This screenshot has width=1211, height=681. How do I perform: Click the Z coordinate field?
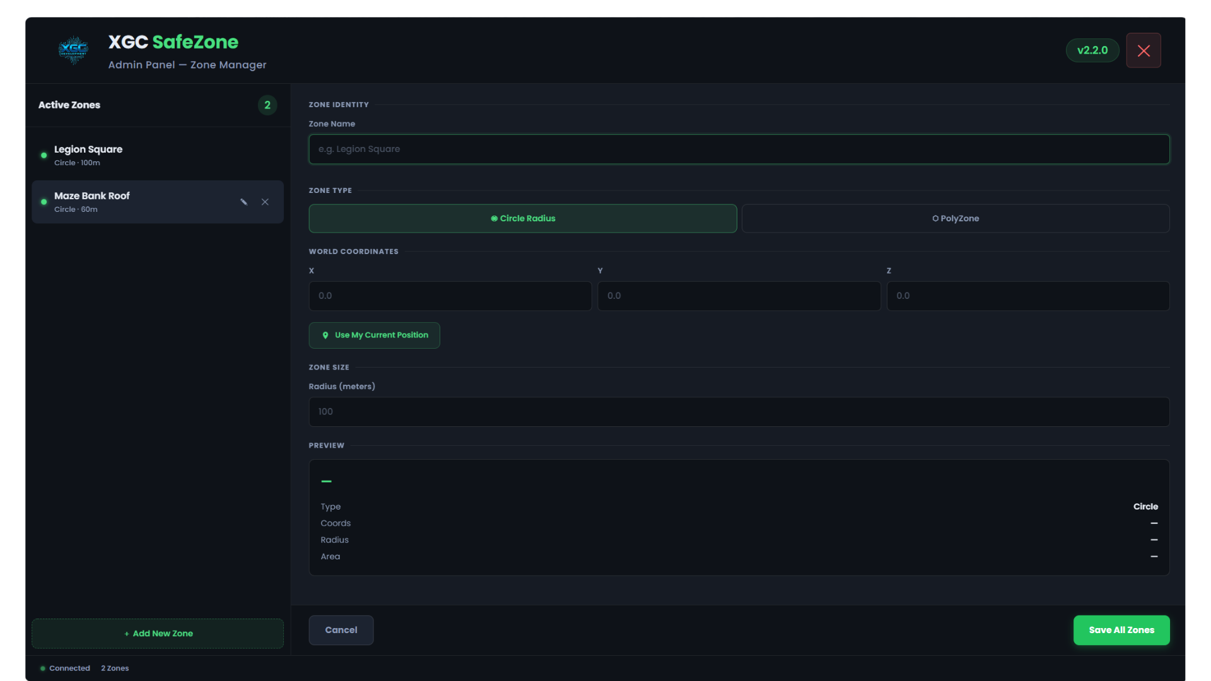(x=1028, y=296)
